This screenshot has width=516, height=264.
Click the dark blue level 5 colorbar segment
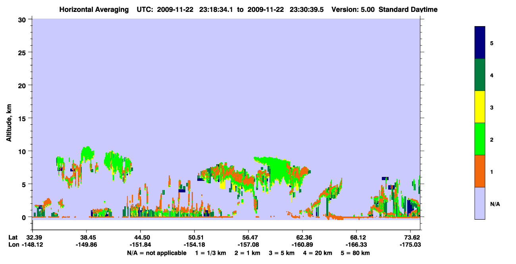click(x=480, y=42)
